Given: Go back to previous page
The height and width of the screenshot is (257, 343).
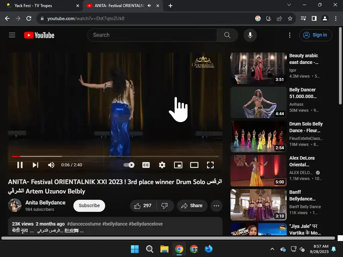Looking at the screenshot, I should pos(7,19).
